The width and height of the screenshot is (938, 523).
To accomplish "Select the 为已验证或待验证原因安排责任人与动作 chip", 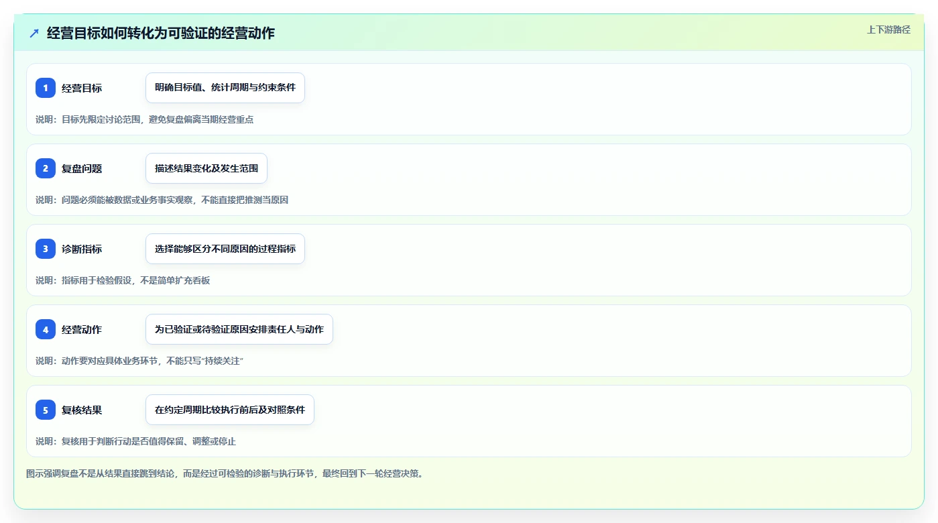I will pyautogui.click(x=239, y=329).
